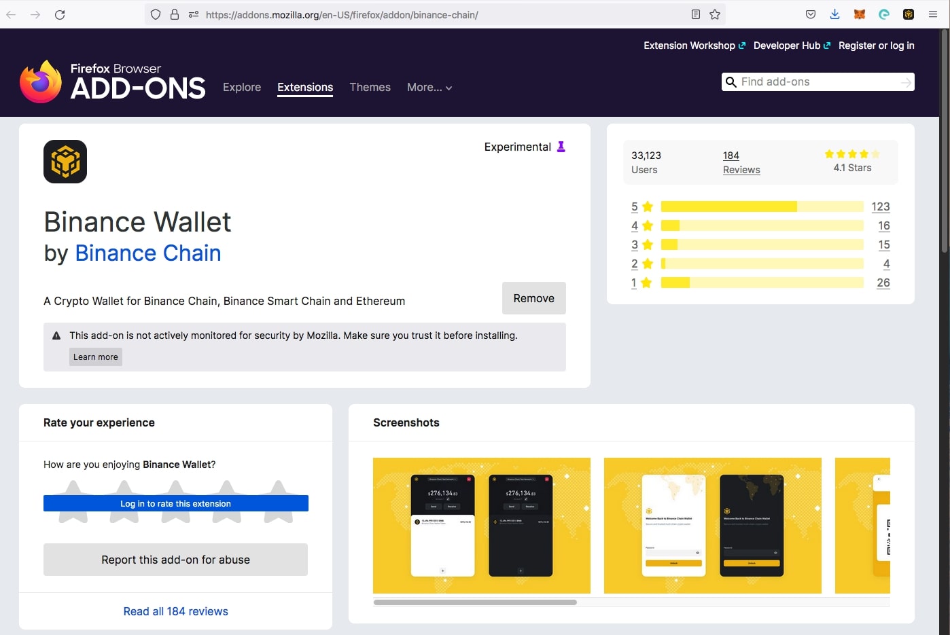Click the magnifier in Find add-ons search
The image size is (950, 635).
[x=731, y=81]
